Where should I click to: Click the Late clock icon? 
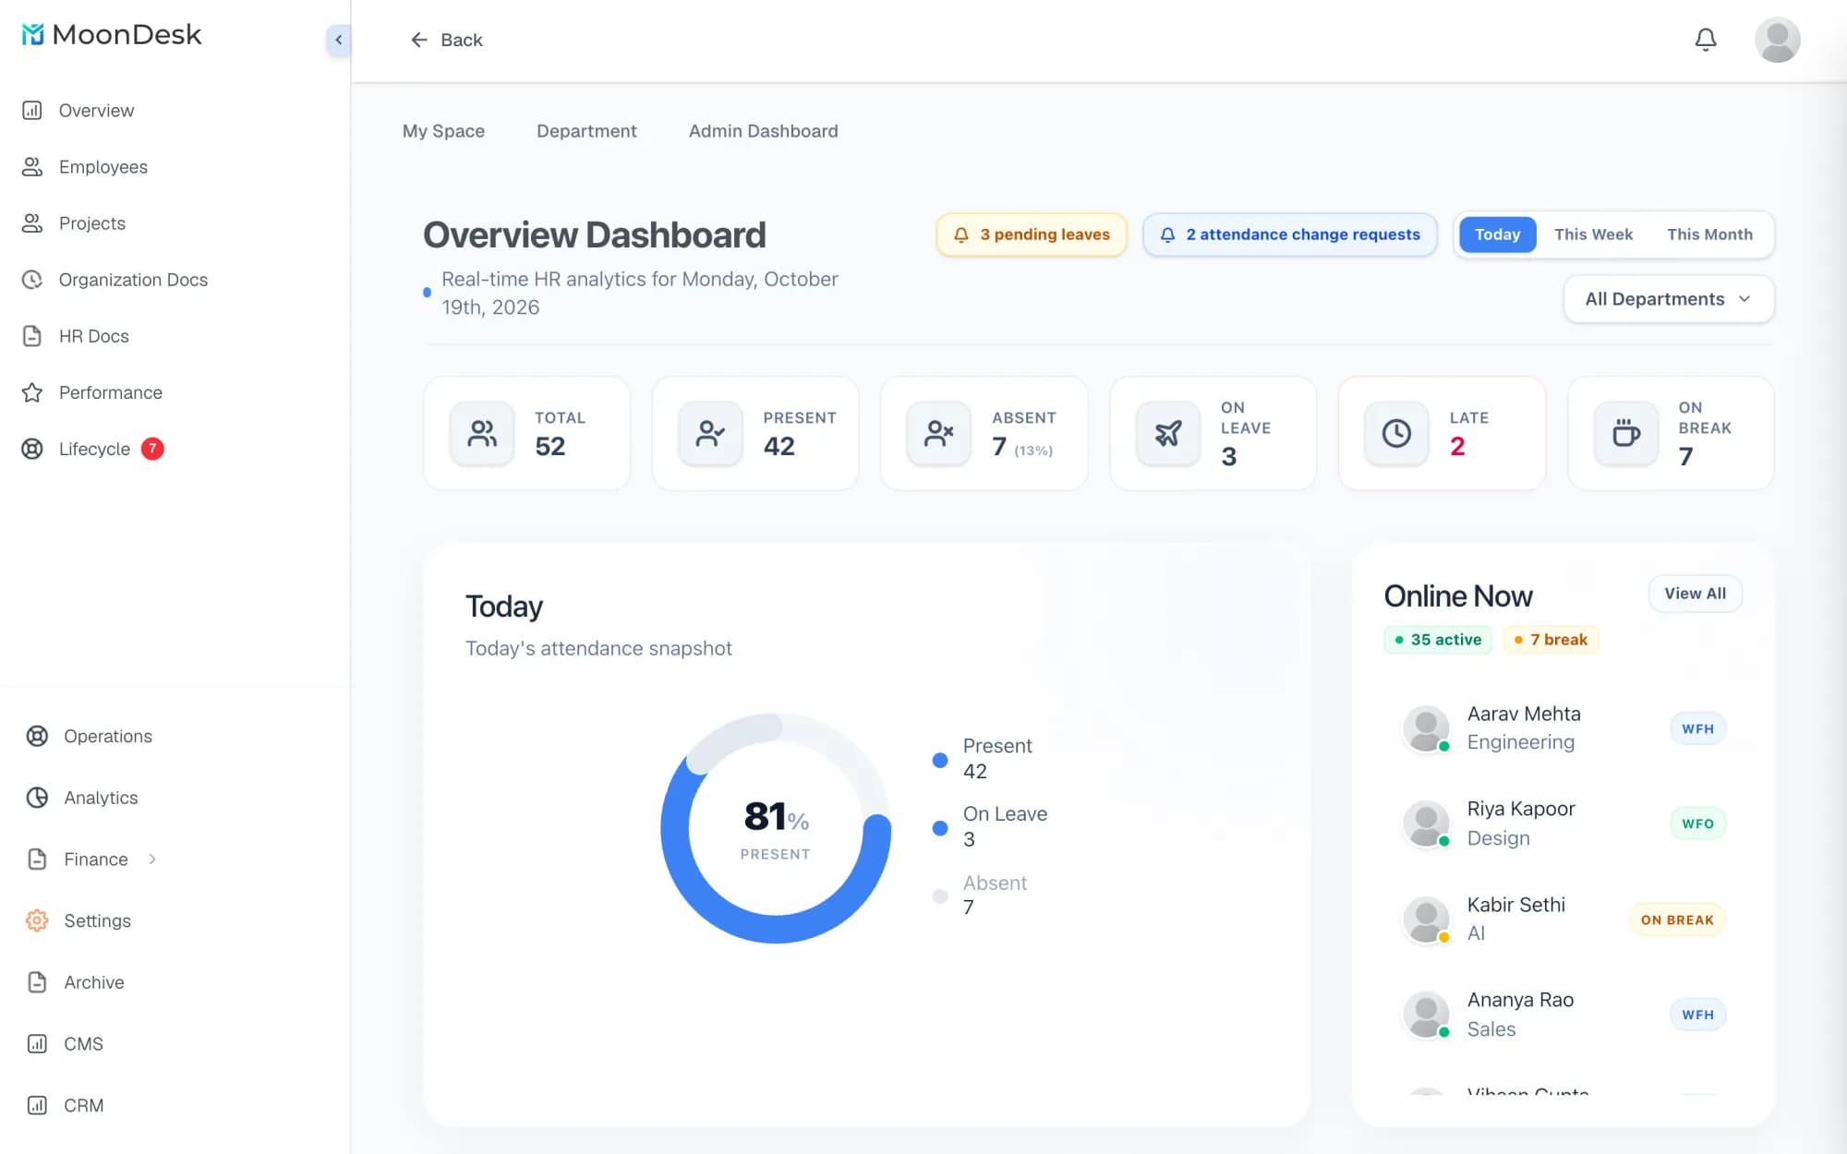(x=1396, y=433)
